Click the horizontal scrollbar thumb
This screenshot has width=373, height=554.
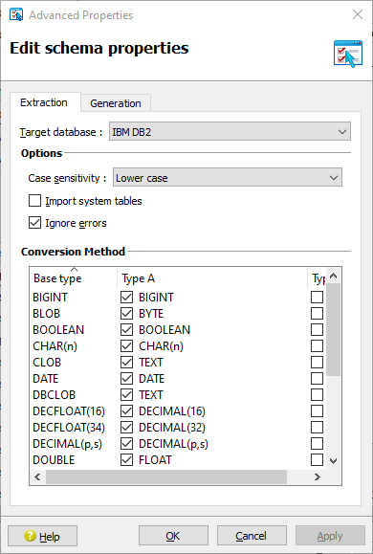pyautogui.click(x=166, y=477)
